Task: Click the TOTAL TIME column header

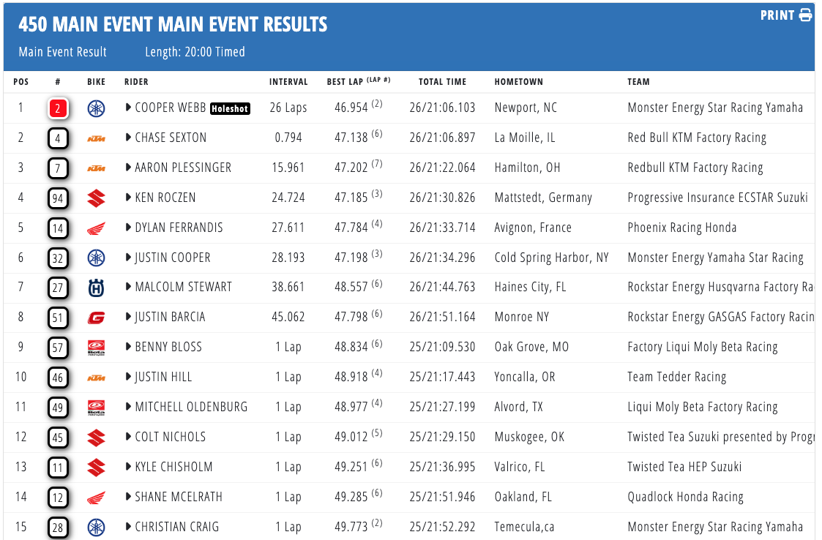Action: click(x=442, y=82)
